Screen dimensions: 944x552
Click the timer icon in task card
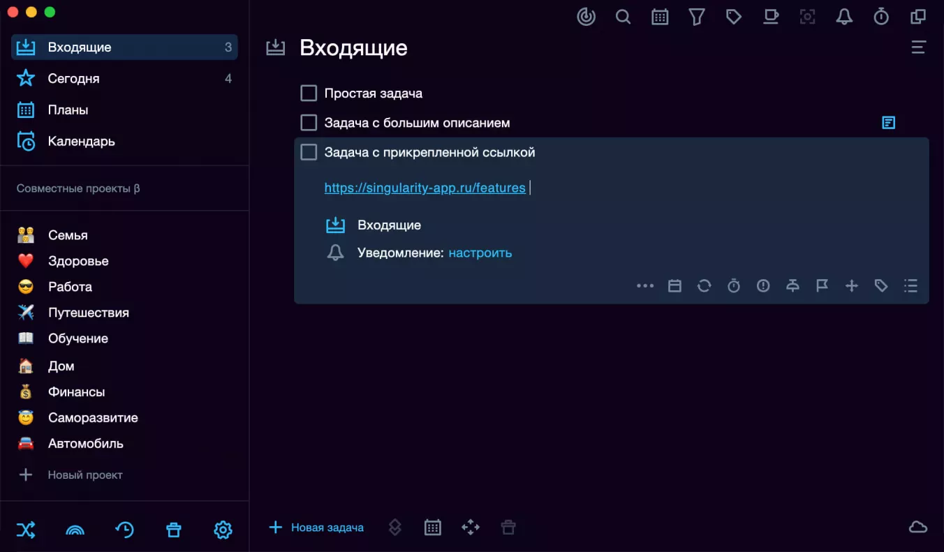[734, 285]
